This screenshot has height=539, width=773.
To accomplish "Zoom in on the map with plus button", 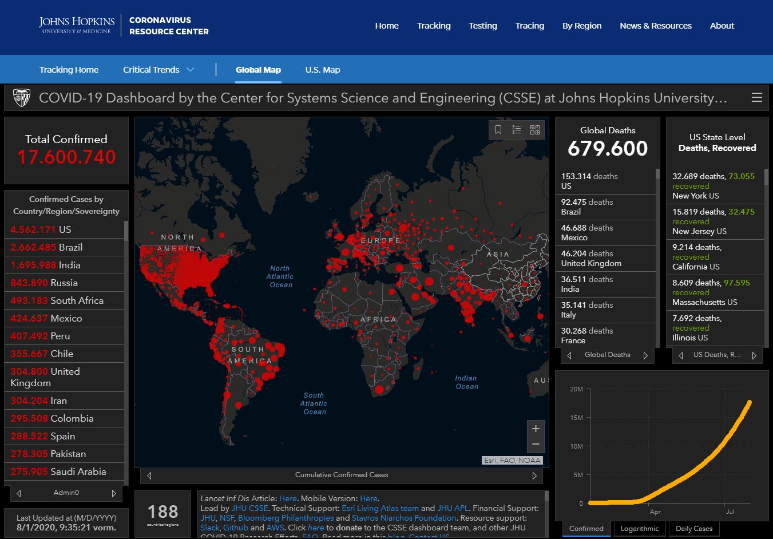I will [536, 429].
